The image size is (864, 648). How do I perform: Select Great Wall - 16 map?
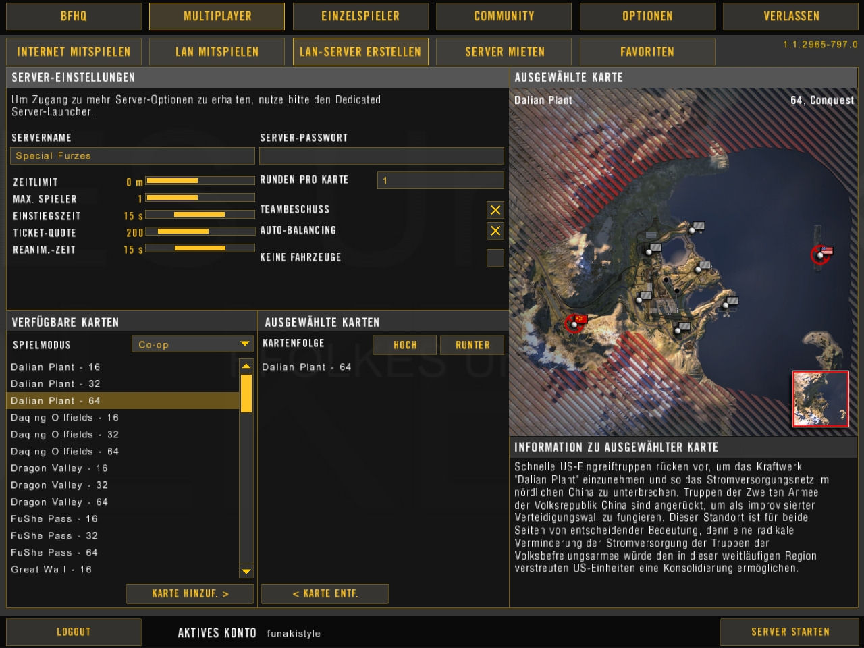pos(123,570)
